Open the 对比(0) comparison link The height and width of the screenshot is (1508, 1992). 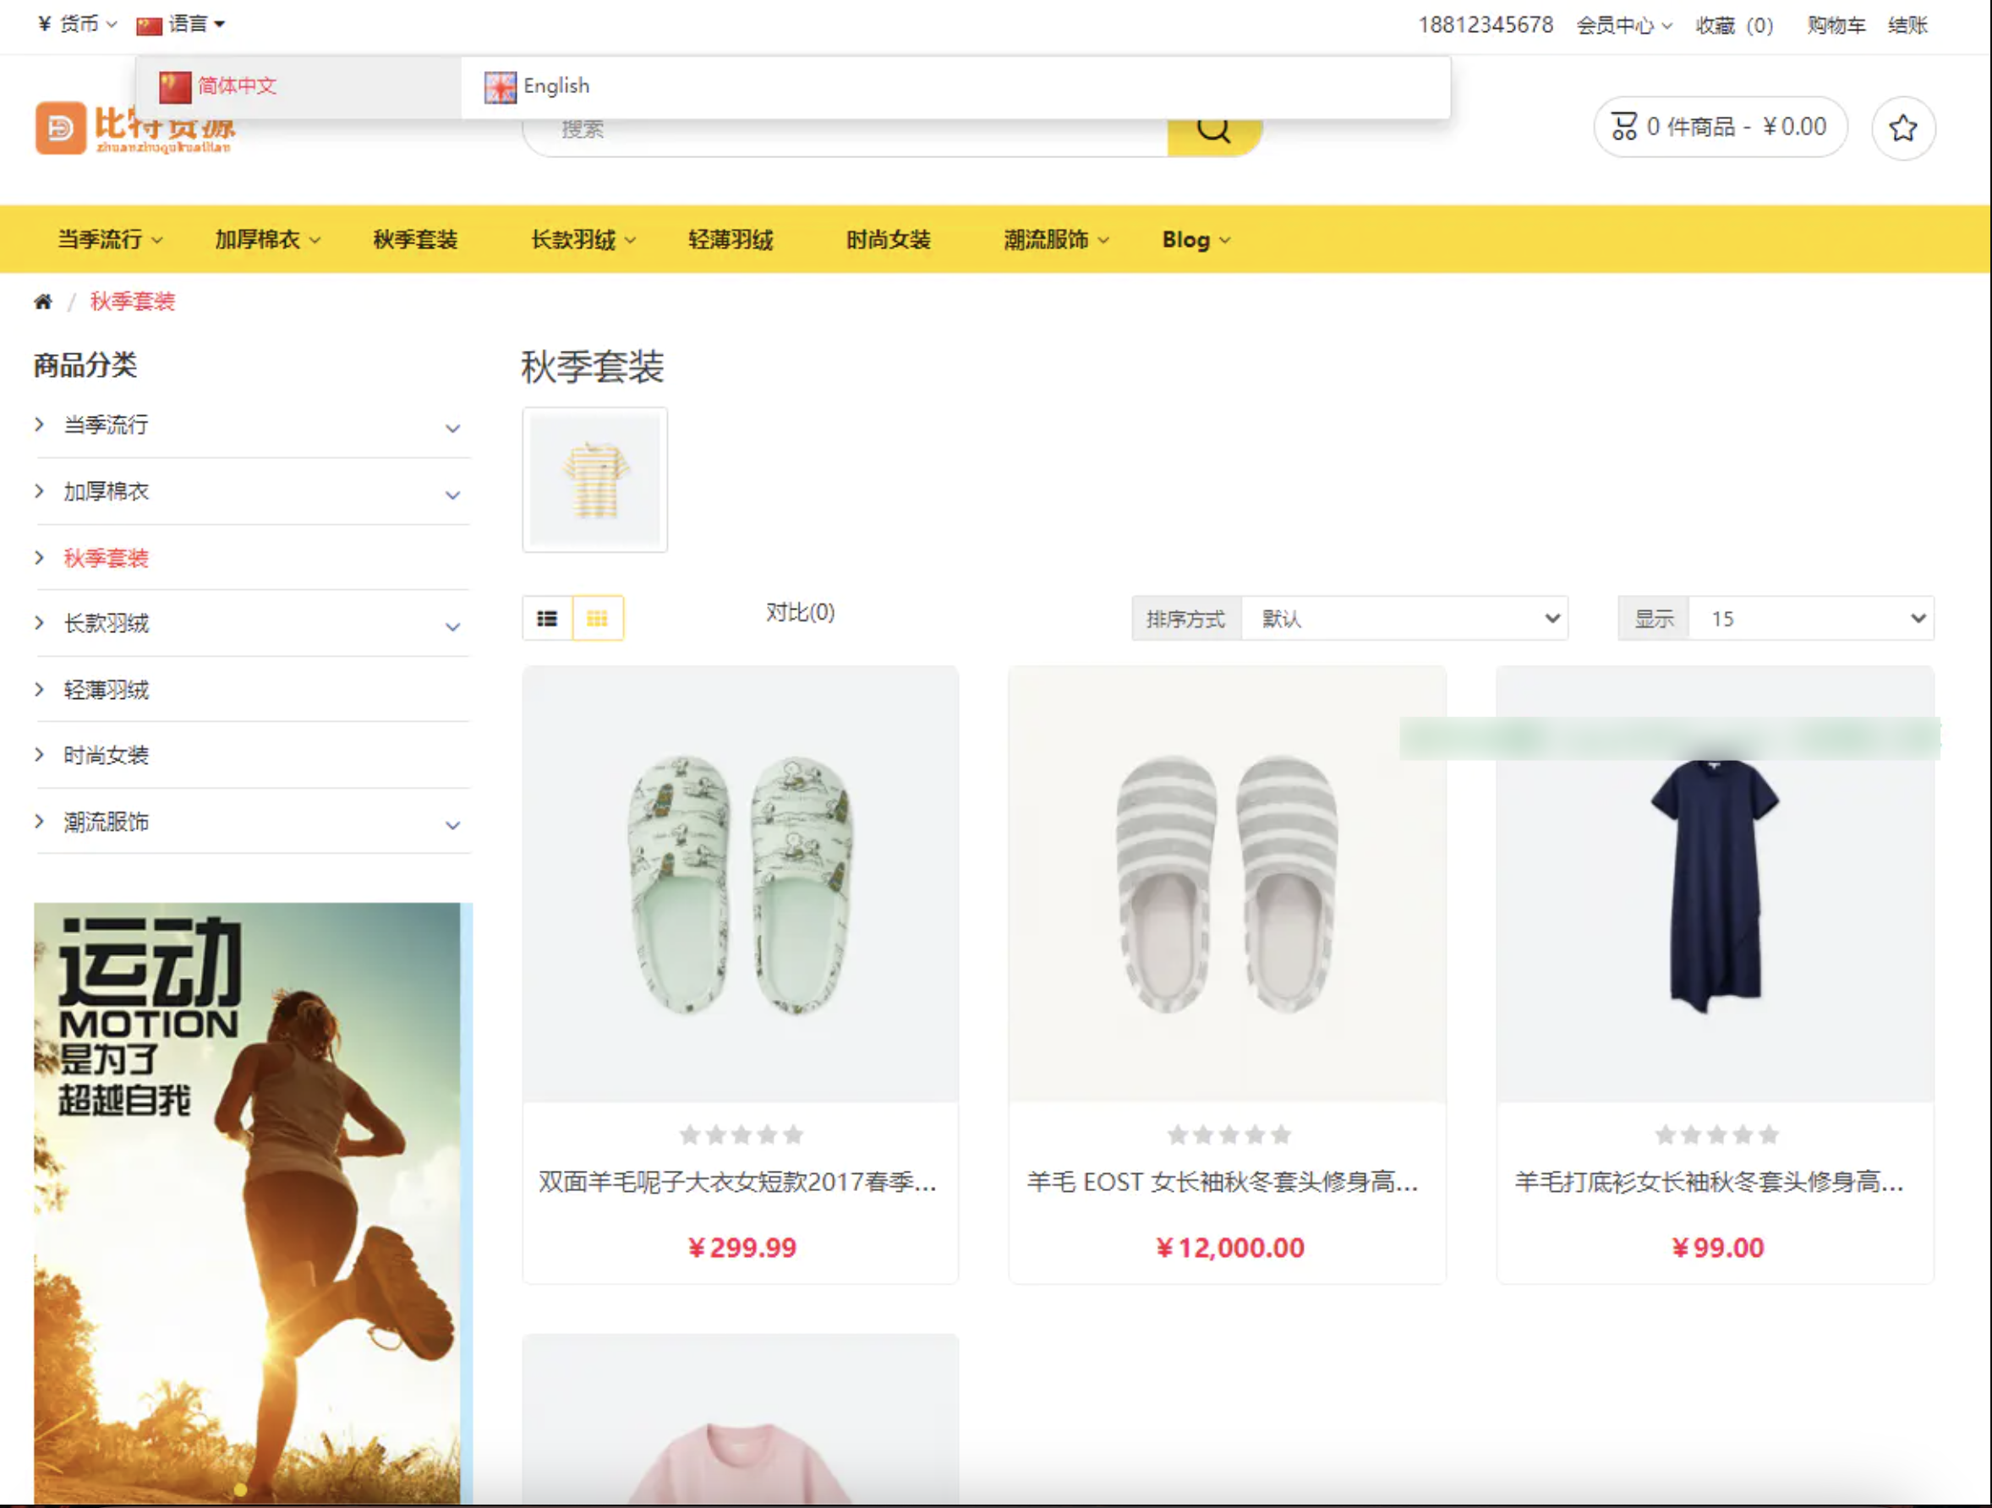coord(799,613)
